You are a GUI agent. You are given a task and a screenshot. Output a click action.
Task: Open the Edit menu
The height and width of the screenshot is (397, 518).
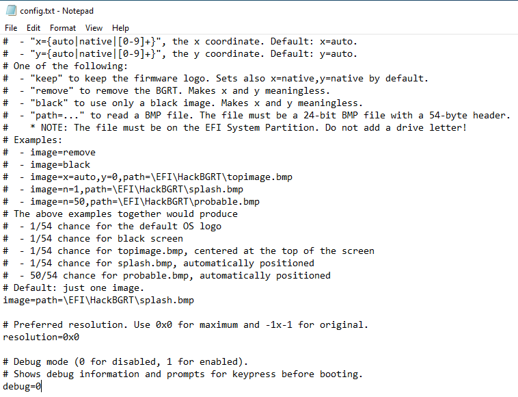(x=33, y=28)
